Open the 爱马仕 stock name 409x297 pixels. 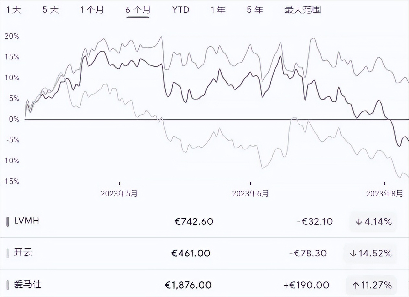click(28, 285)
